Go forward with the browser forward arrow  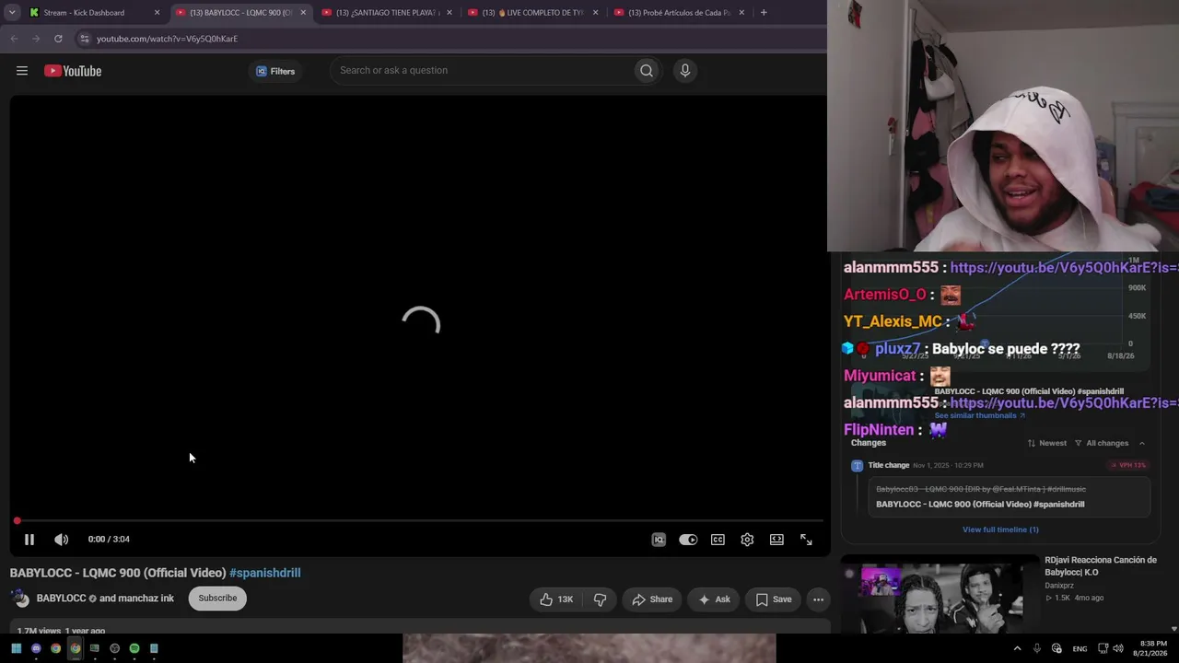click(x=36, y=39)
